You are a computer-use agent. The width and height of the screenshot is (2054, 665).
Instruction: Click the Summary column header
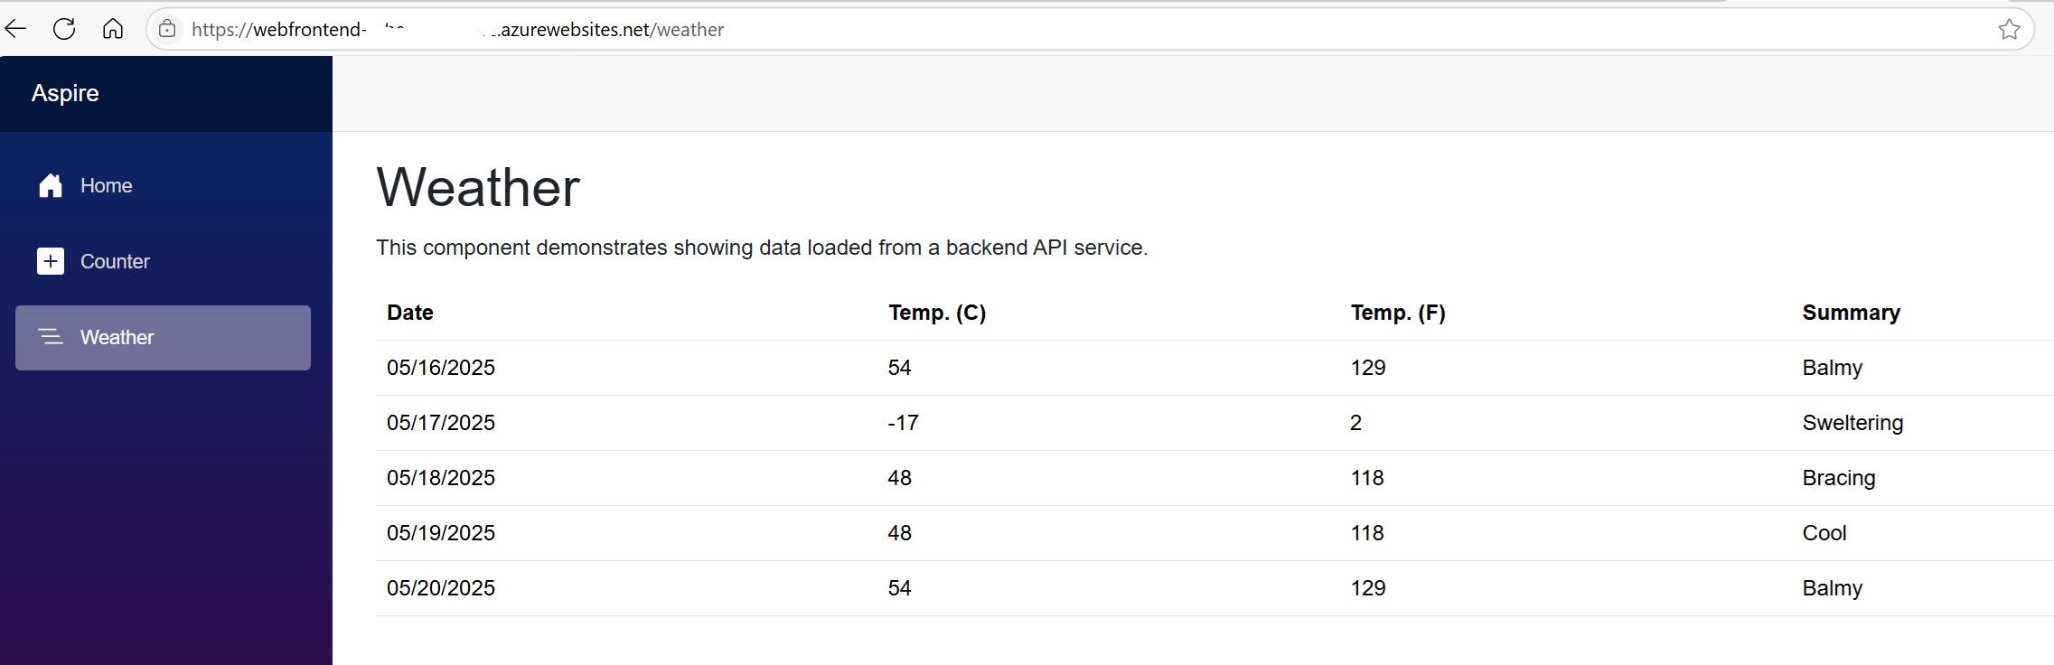pos(1851,313)
